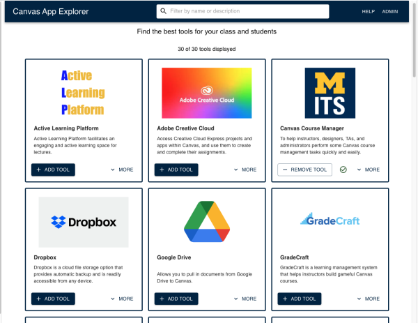The width and height of the screenshot is (418, 323).
Task: Click the Google Drive card title
Action: [173, 257]
